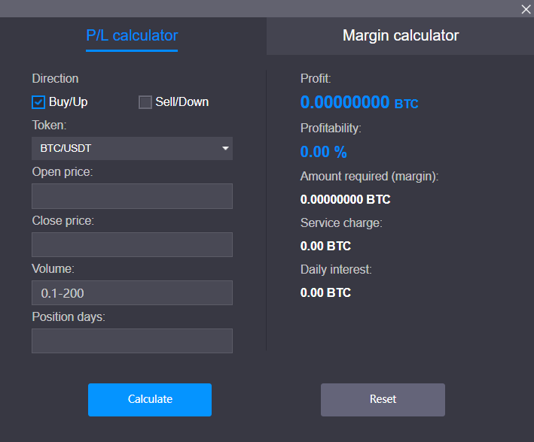Focus the Close price input field
The height and width of the screenshot is (442, 534).
coord(132,244)
